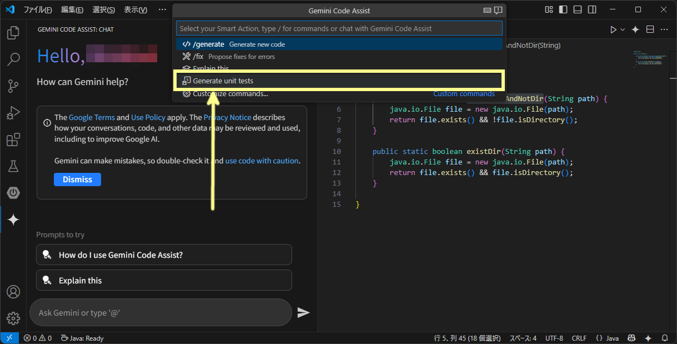Click the GitHub Copilot status bar icon

pos(631,337)
